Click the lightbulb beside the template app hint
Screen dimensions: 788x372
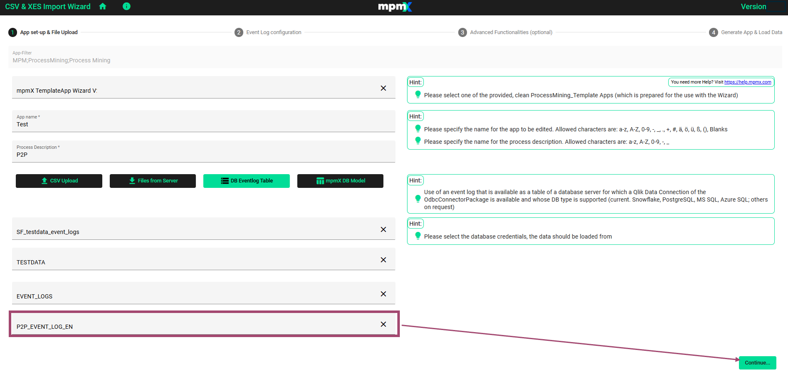[x=418, y=94]
